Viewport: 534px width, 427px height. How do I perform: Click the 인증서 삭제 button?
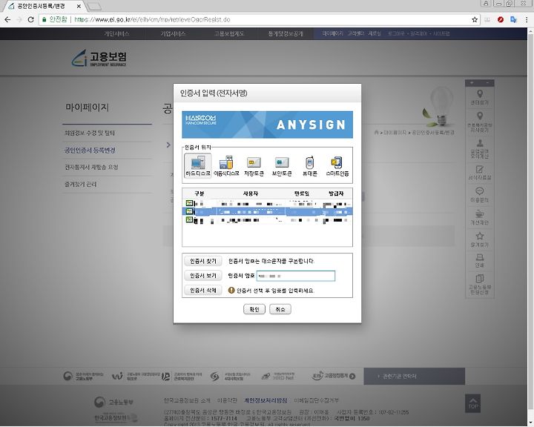coord(203,290)
